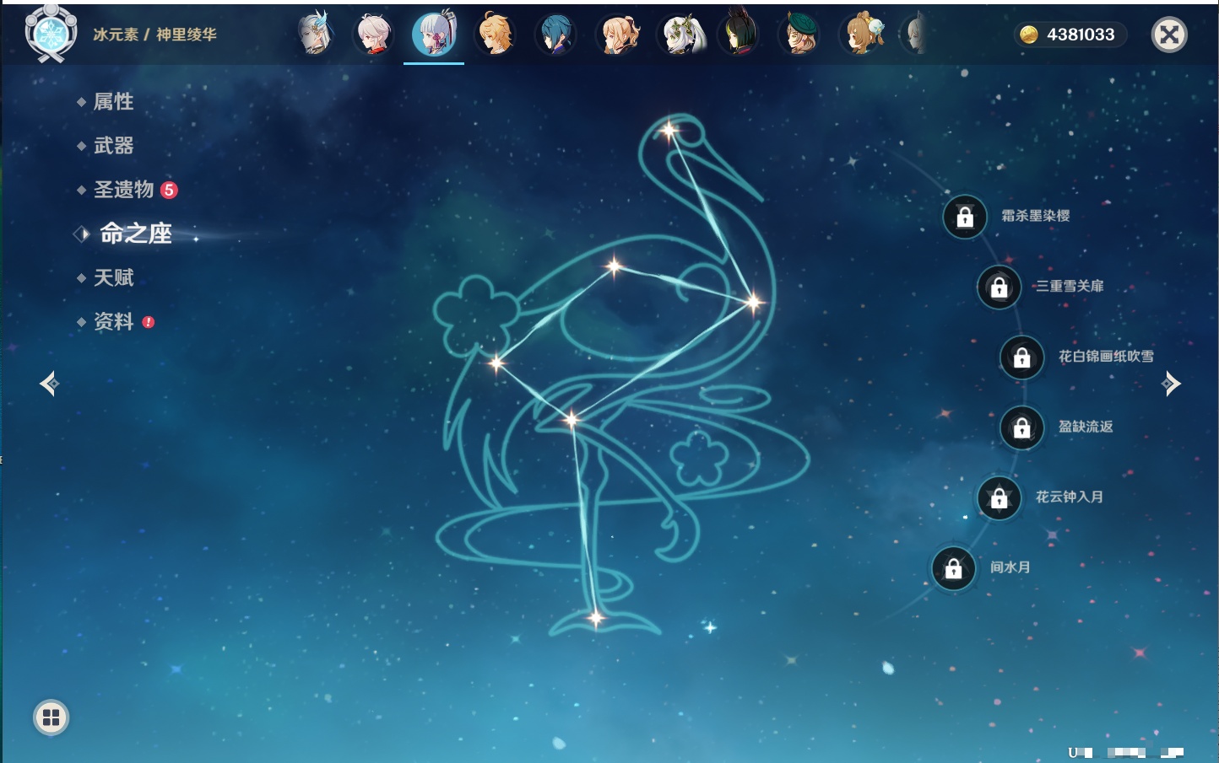View the 间水月 locked constellation
1219x763 pixels.
(953, 569)
